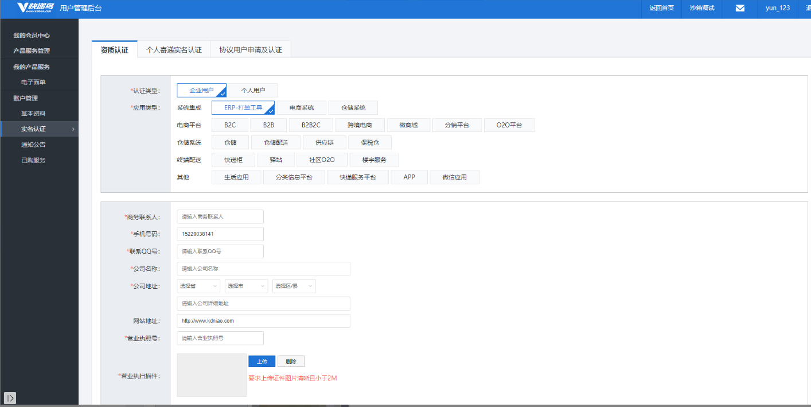Select the ERP-打单工具 application type
This screenshot has height=407, width=811.
[x=243, y=108]
